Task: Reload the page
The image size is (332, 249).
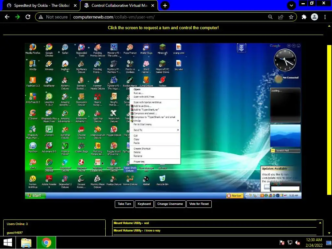Action: [28, 17]
